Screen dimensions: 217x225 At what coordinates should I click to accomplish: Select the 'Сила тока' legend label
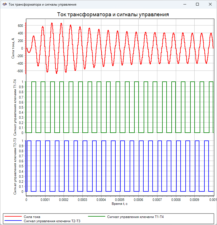(32, 217)
